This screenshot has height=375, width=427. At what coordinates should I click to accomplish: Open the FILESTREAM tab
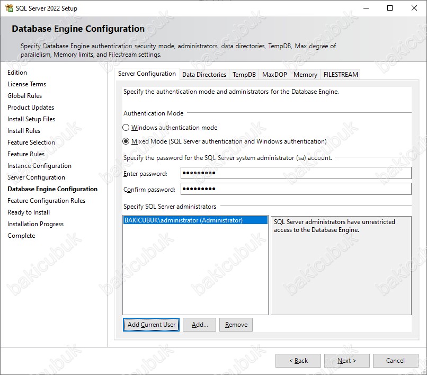pyautogui.click(x=341, y=74)
